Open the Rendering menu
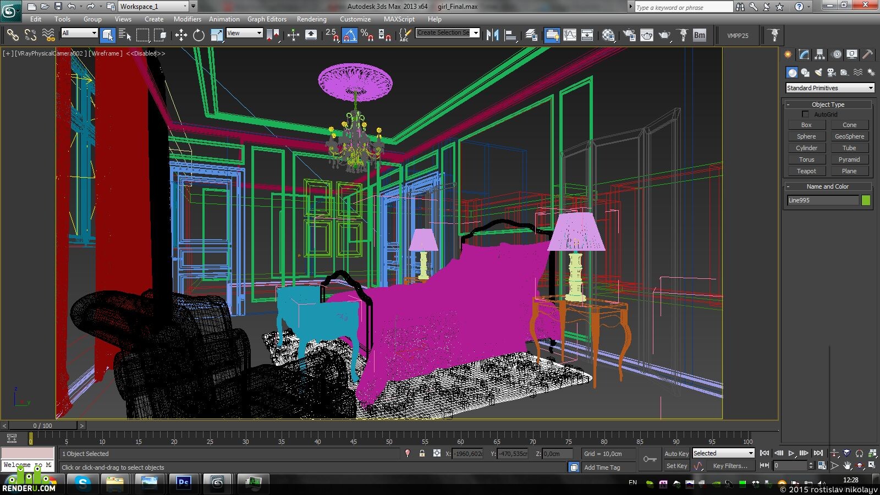The image size is (880, 495). (311, 19)
